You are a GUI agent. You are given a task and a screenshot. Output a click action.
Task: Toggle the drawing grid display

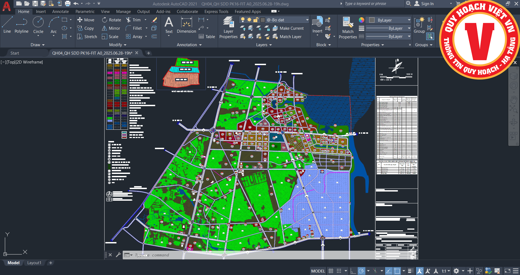click(331, 271)
